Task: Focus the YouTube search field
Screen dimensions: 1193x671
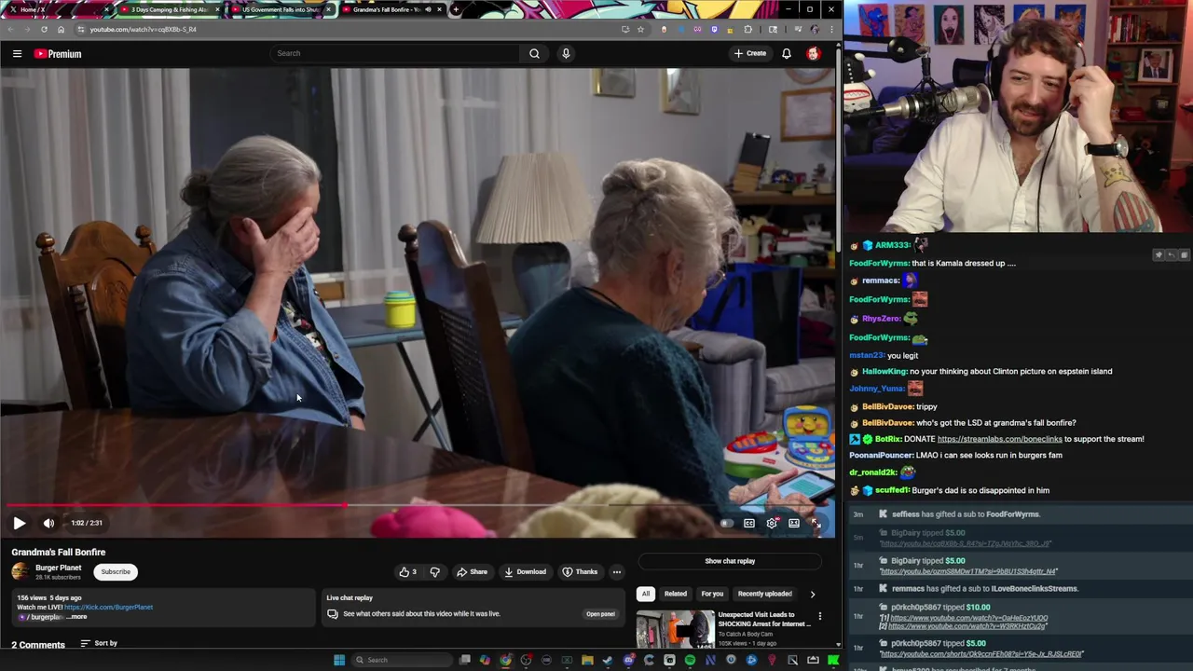Action: 394,53
